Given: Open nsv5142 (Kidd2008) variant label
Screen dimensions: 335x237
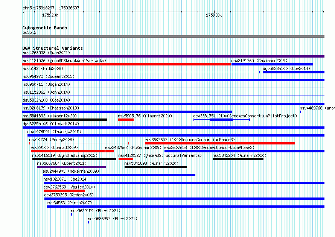Looking at the screenshot, I should click(x=43, y=68).
